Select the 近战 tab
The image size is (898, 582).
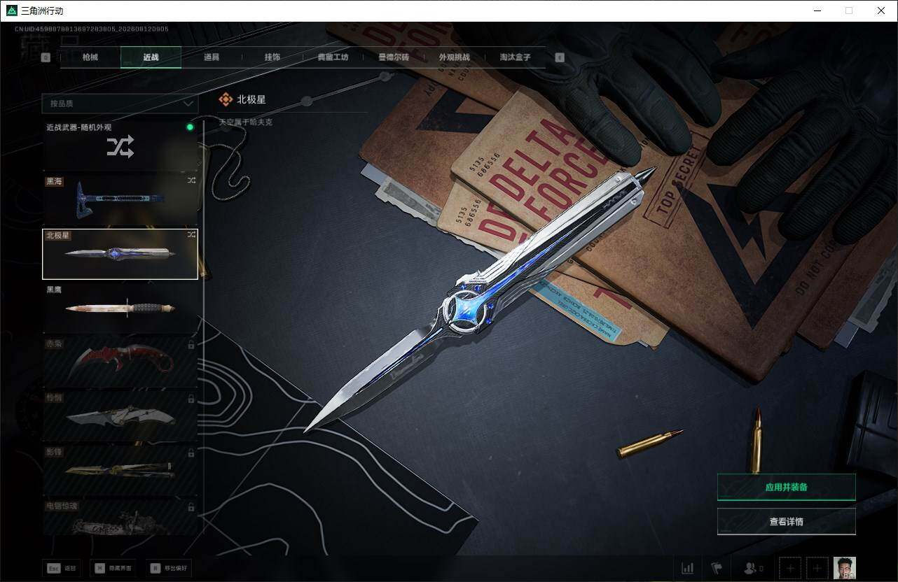(151, 57)
